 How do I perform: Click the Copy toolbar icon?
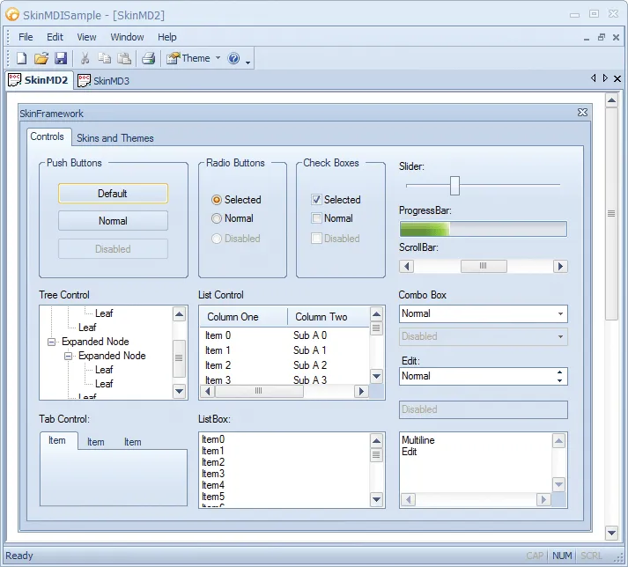pos(105,58)
